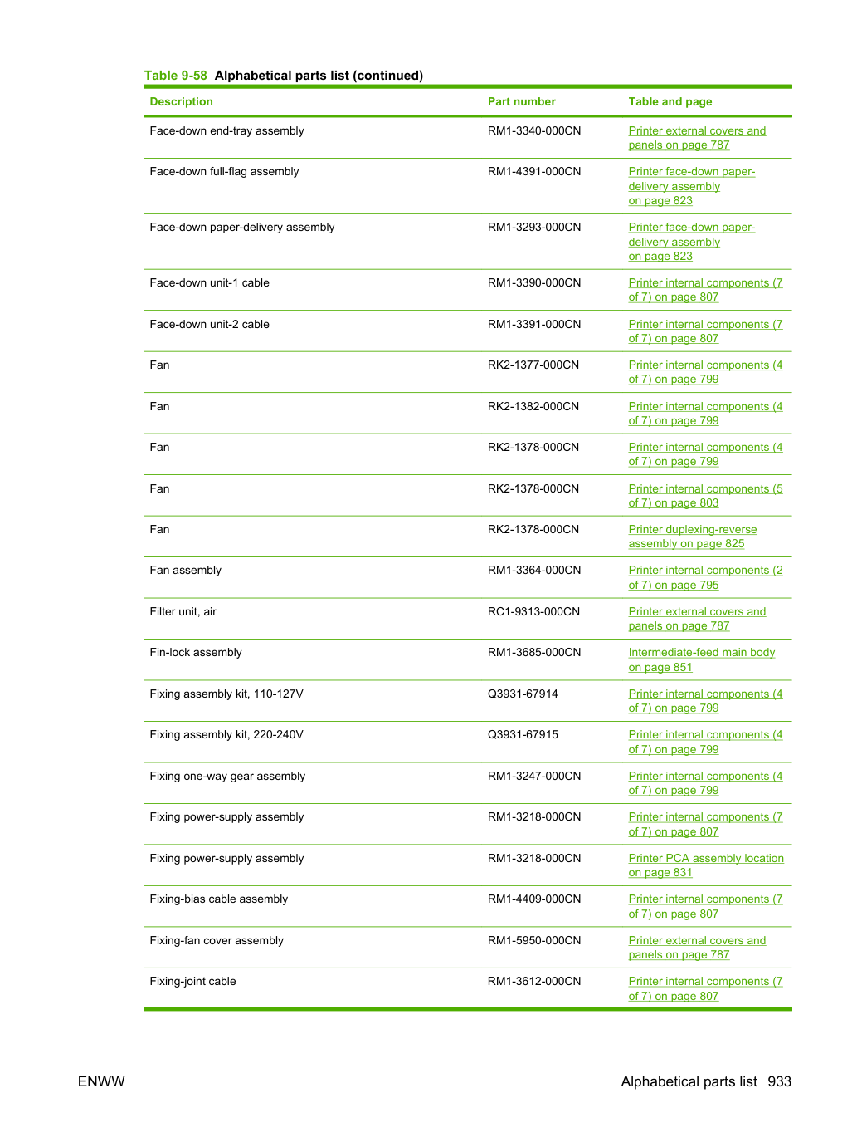
Task: Click the link for Fixing one-way gear assembly
Action: click(705, 783)
